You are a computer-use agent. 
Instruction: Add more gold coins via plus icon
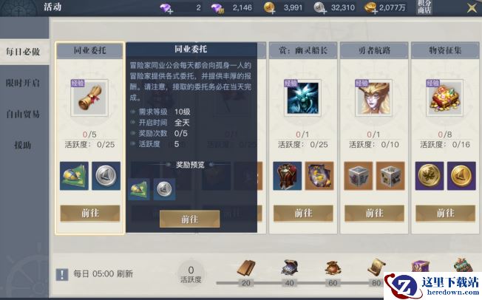tap(269, 8)
